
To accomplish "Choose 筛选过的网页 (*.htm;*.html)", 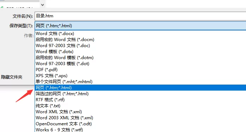I will coord(140,94).
